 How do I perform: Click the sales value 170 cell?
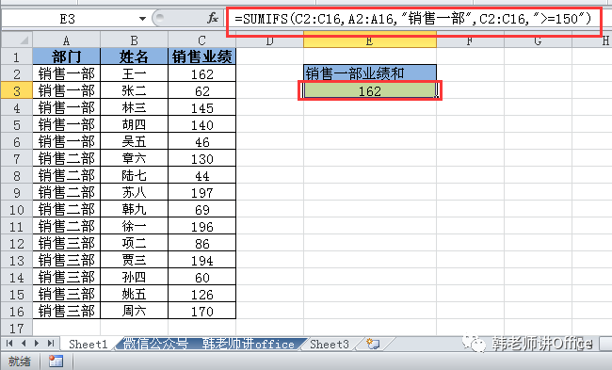click(x=201, y=311)
